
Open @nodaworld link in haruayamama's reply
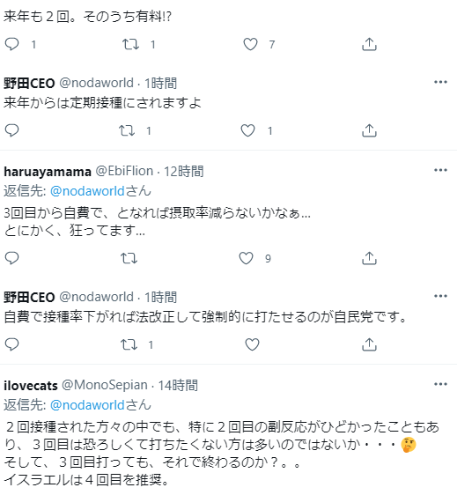point(87,191)
